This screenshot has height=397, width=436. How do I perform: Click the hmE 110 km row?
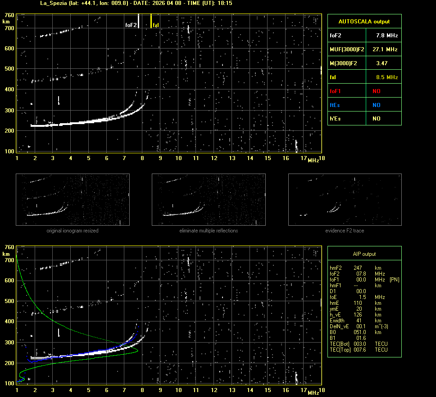356,303
